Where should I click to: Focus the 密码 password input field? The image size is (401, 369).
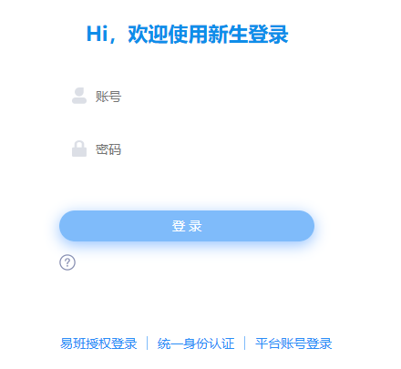(x=187, y=149)
